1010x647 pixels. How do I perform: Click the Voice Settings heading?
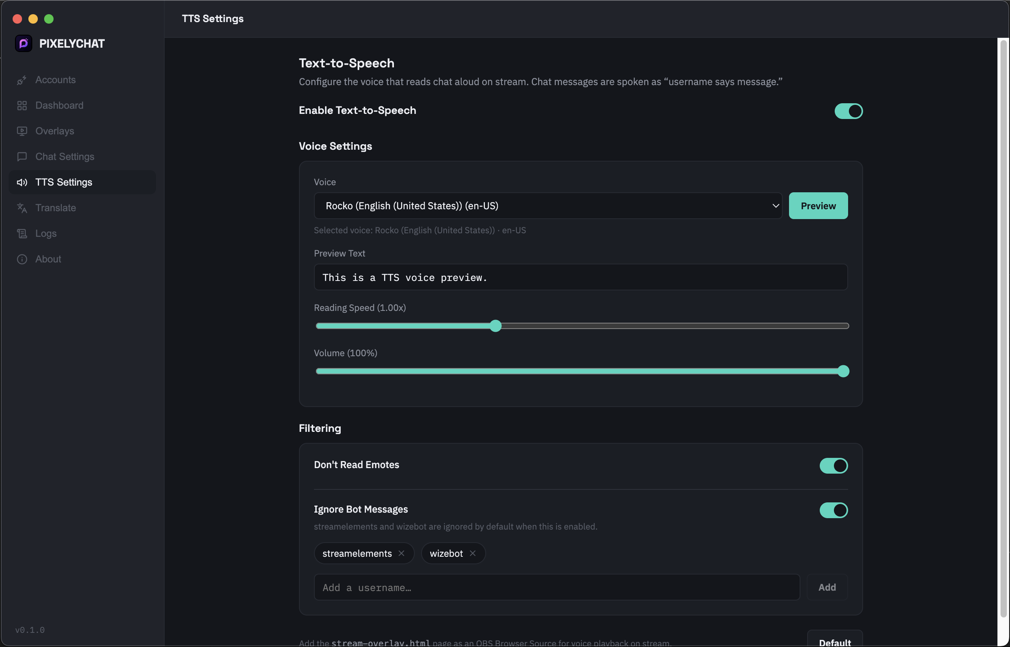pos(336,146)
